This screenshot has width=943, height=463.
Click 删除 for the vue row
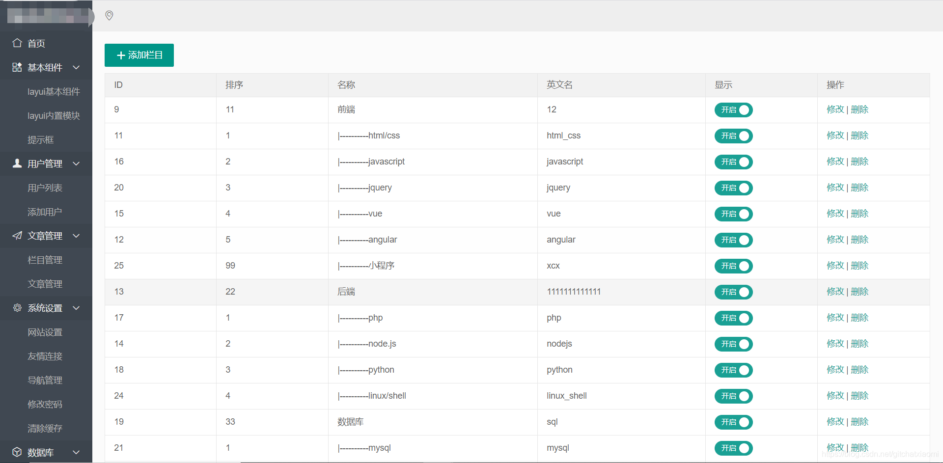coord(860,214)
